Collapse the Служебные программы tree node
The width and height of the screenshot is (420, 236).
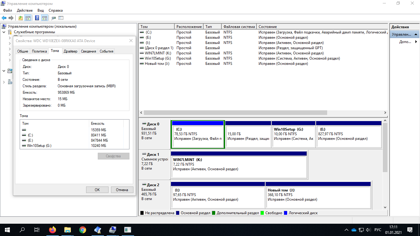4,32
